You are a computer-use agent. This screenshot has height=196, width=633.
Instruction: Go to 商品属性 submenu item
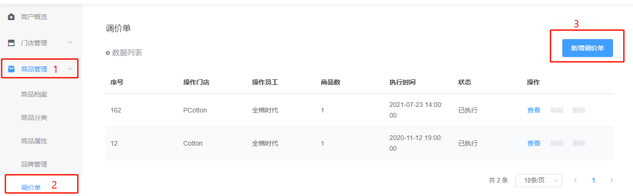pyautogui.click(x=34, y=141)
